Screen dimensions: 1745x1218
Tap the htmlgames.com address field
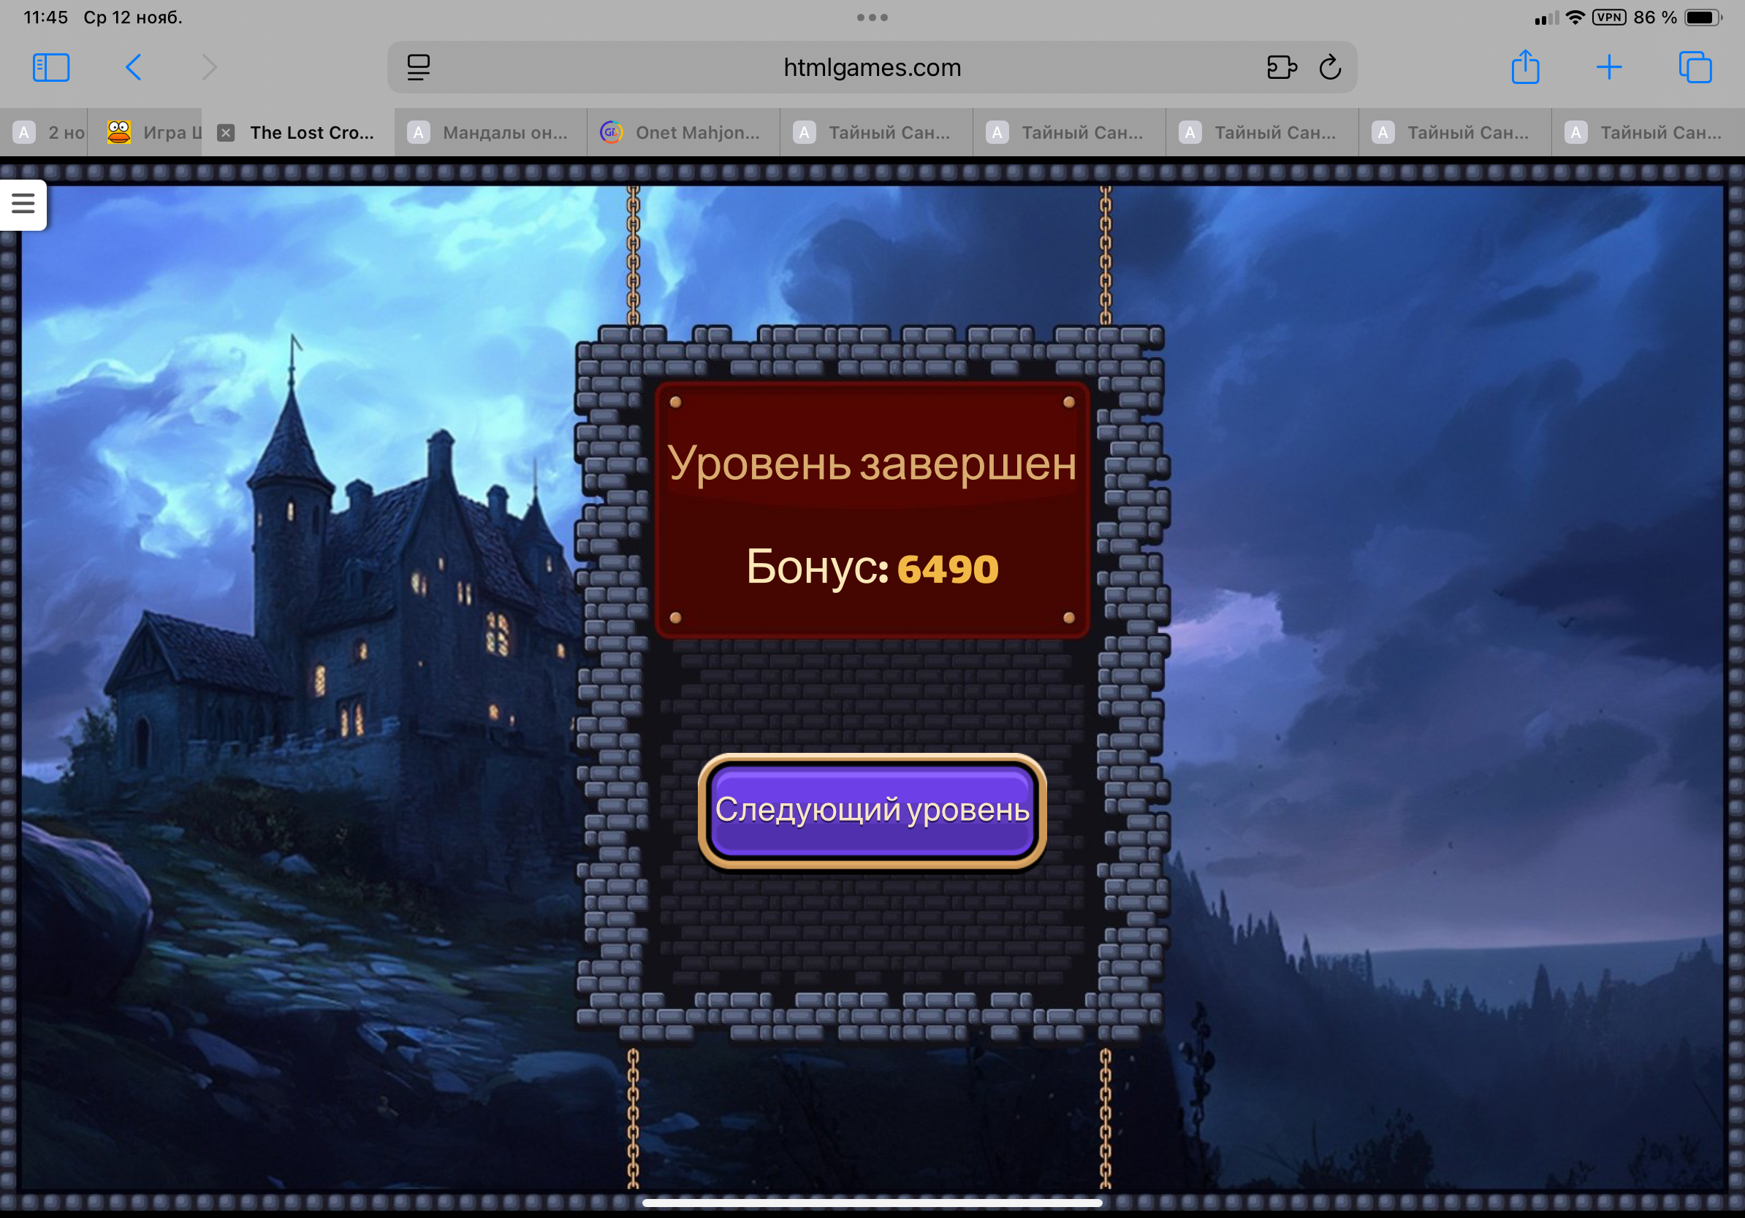pyautogui.click(x=872, y=68)
